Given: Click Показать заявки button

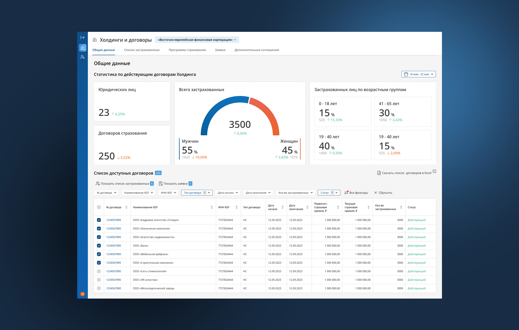Looking at the screenshot, I should click(x=175, y=184).
